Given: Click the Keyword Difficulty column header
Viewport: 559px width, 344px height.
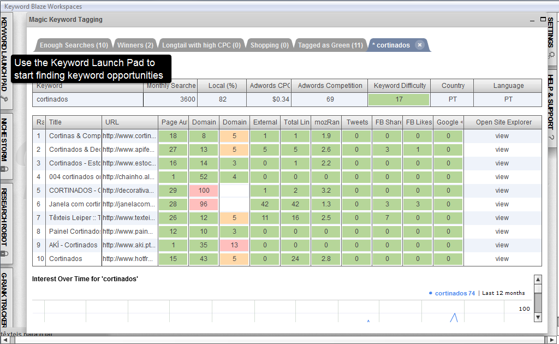Looking at the screenshot, I should click(399, 86).
